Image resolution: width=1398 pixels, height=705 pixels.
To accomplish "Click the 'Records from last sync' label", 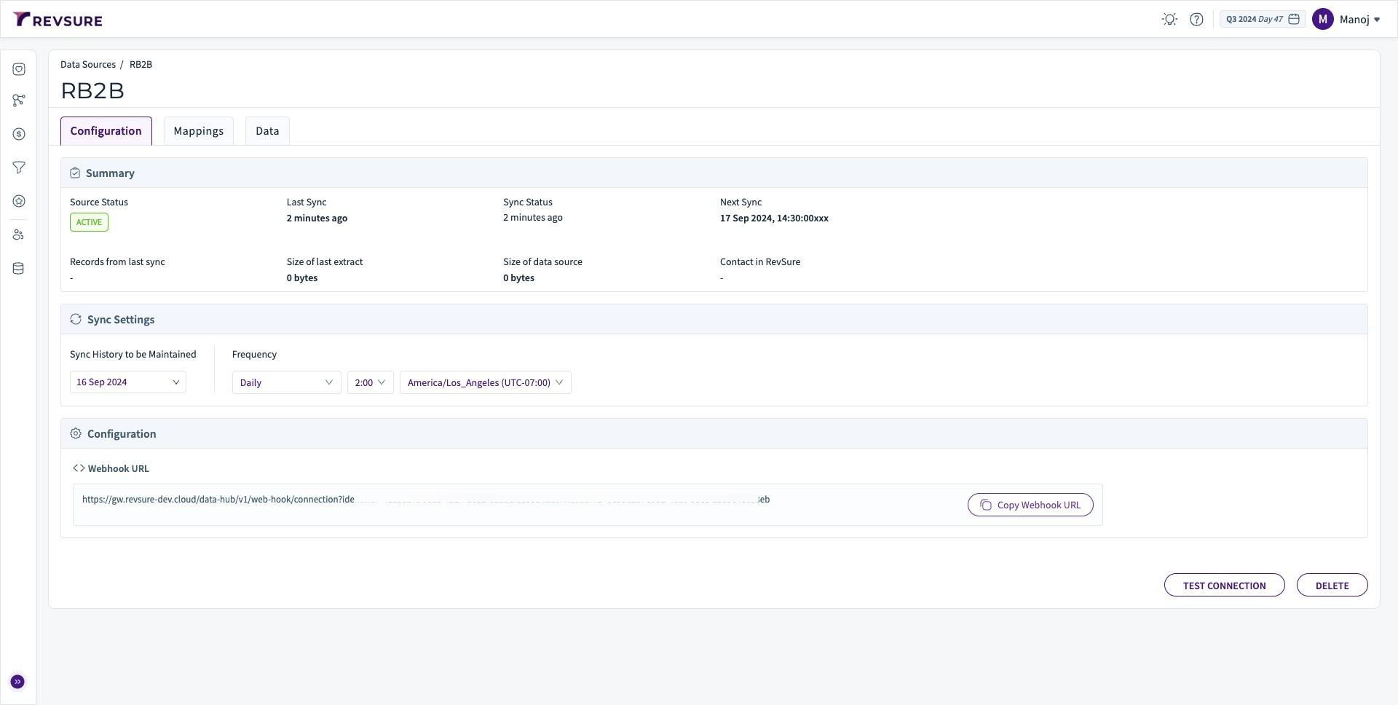I will coord(117,262).
